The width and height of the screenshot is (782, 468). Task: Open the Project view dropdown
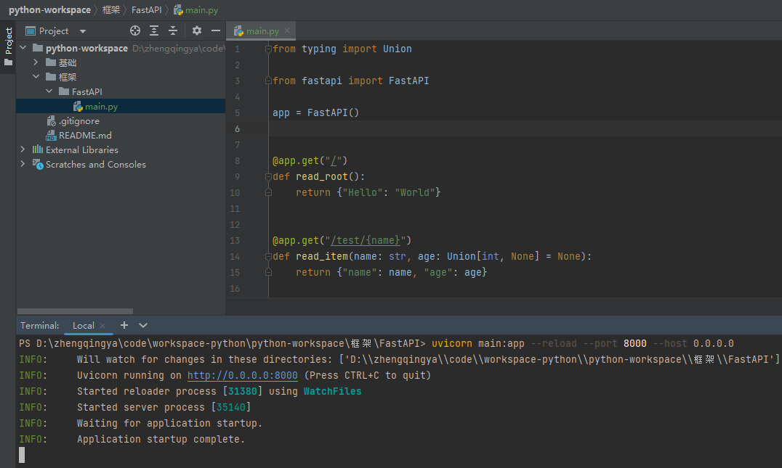[x=82, y=31]
